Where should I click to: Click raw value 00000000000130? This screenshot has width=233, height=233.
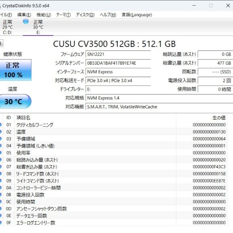point(209,132)
